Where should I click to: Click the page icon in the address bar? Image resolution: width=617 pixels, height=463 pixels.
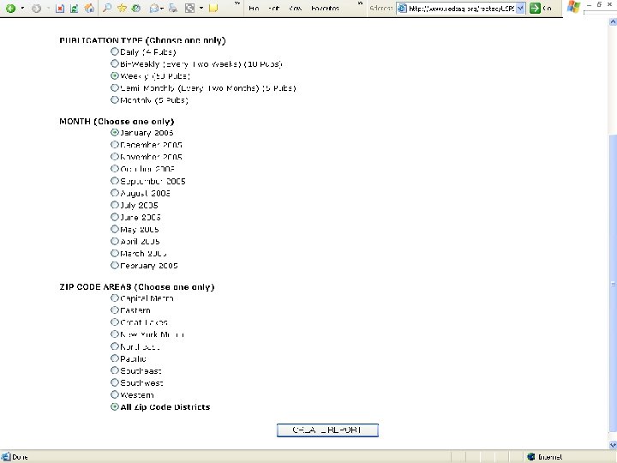coord(402,9)
